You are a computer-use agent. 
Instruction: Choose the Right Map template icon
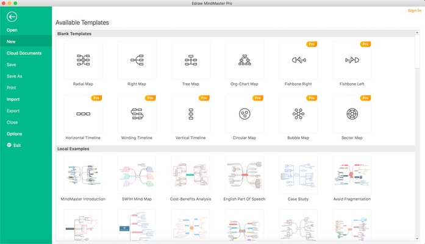pos(137,60)
